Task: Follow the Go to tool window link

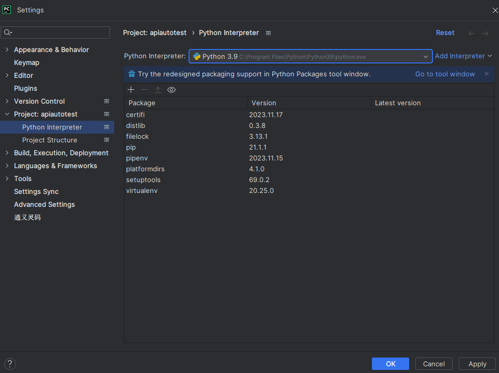Action: (445, 74)
